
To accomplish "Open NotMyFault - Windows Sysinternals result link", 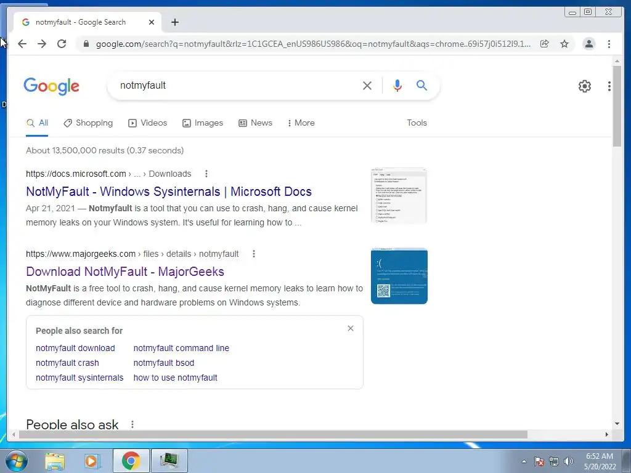I will coord(169,192).
